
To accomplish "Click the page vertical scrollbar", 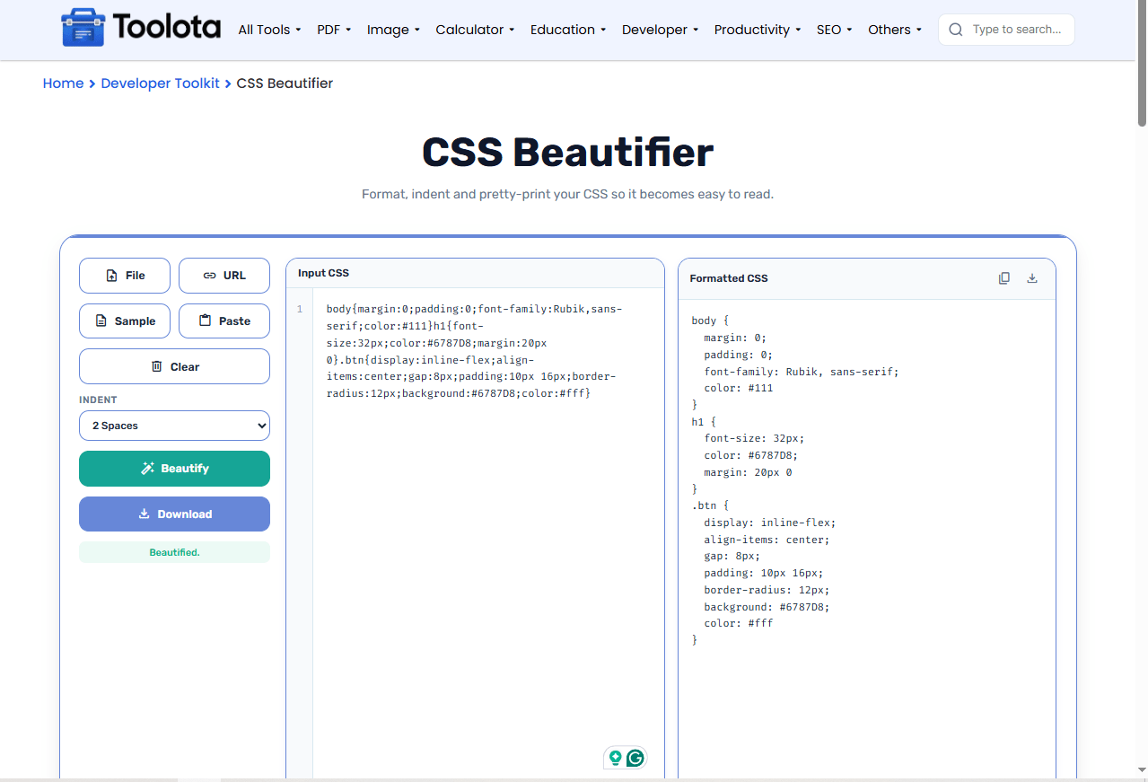I will click(1142, 63).
